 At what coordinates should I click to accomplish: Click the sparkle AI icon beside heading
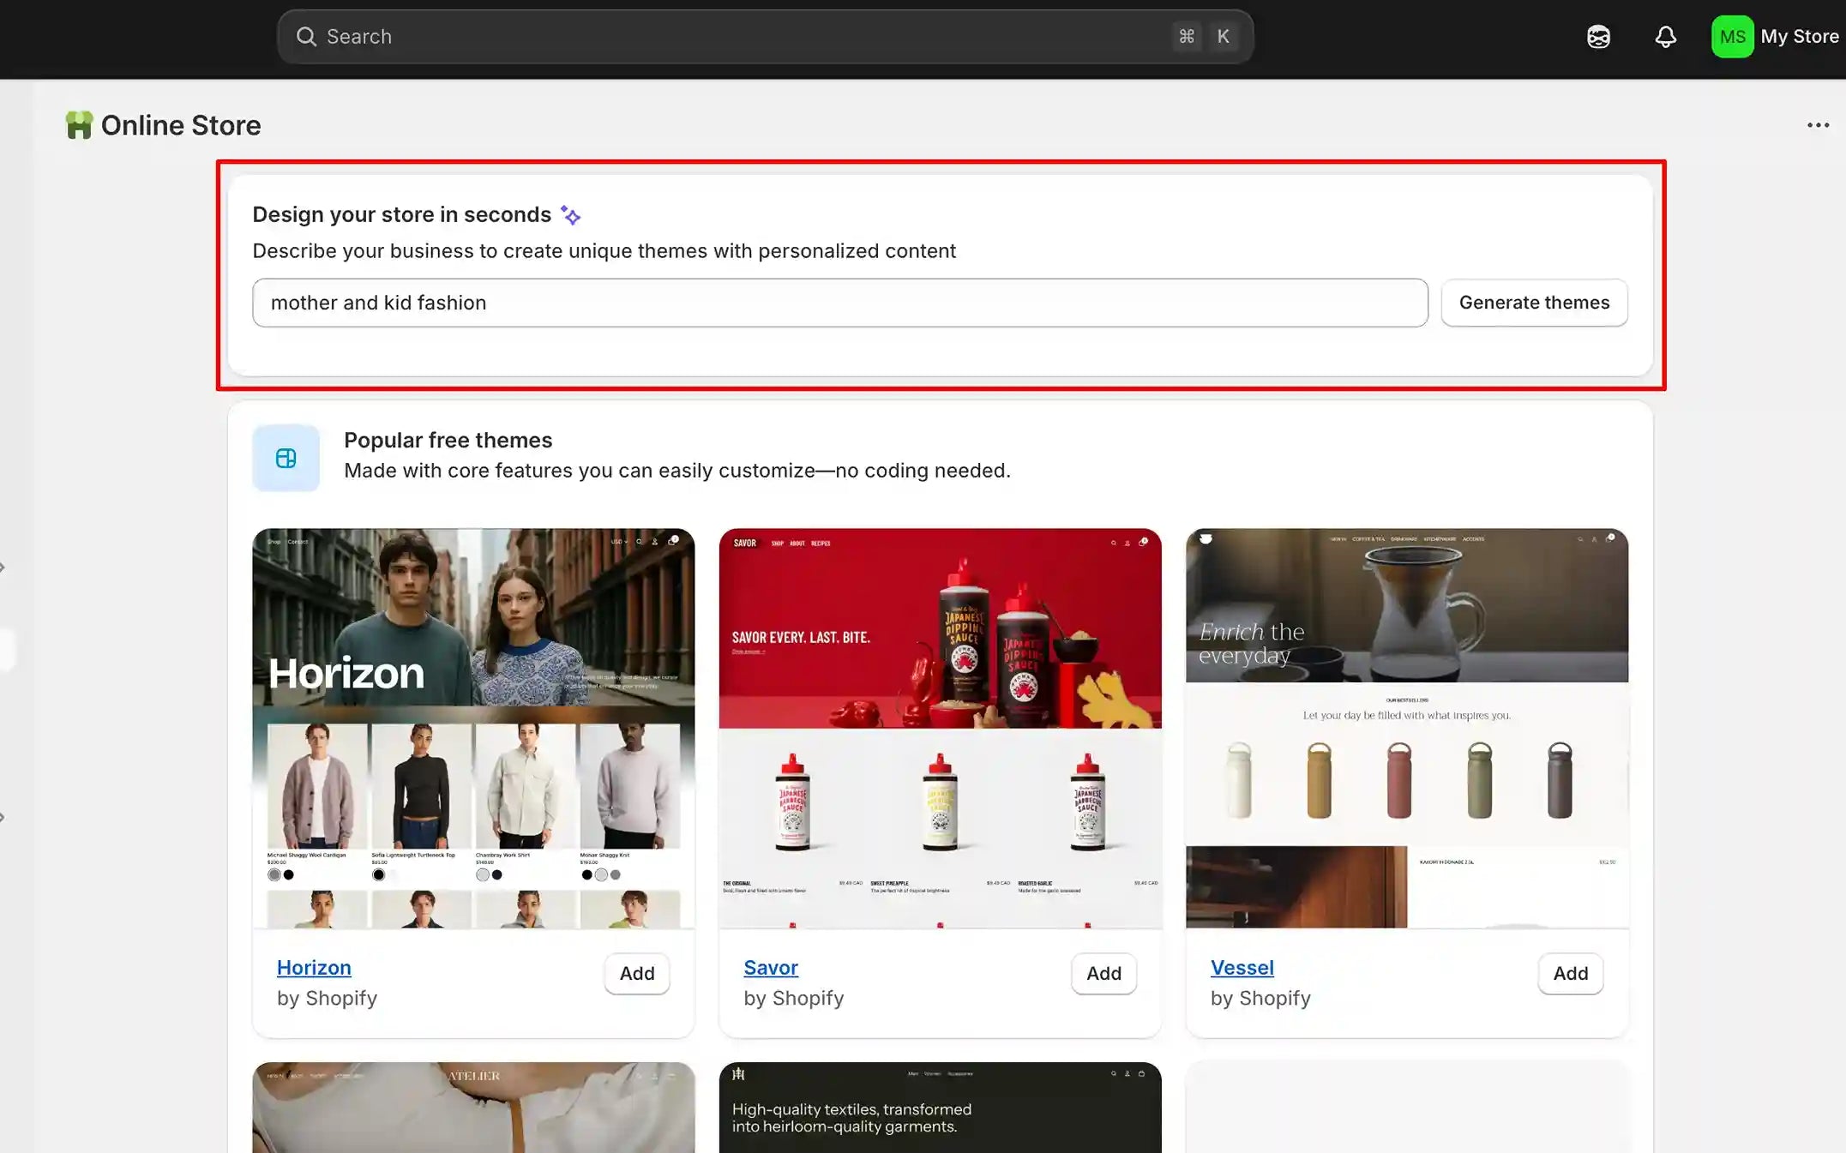coord(570,215)
